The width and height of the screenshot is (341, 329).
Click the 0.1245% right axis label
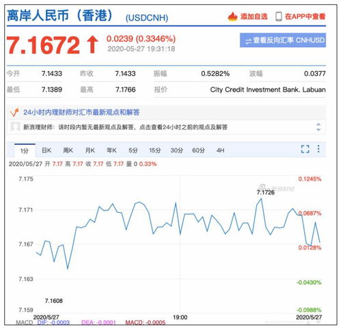click(310, 179)
